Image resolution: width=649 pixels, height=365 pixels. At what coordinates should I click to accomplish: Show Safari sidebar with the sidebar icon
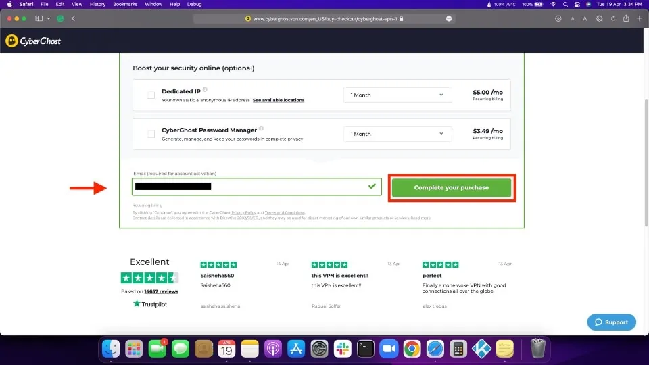tap(39, 18)
